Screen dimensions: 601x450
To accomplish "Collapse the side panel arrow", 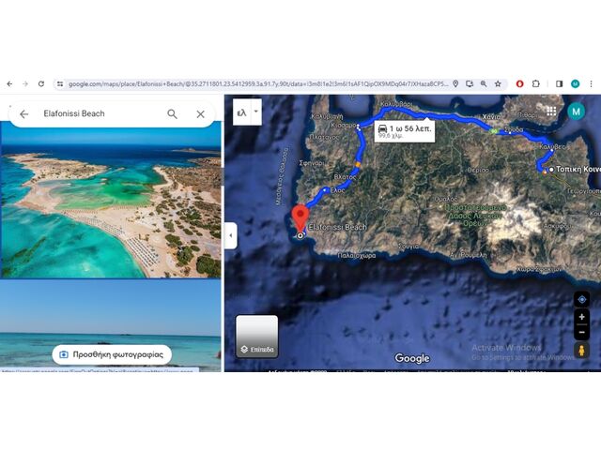I will 231,235.
